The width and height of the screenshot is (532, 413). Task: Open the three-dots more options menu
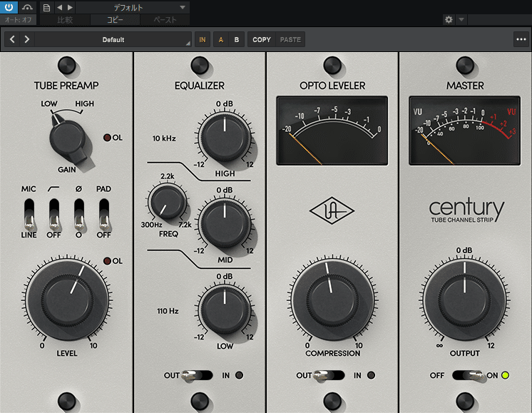click(x=521, y=39)
